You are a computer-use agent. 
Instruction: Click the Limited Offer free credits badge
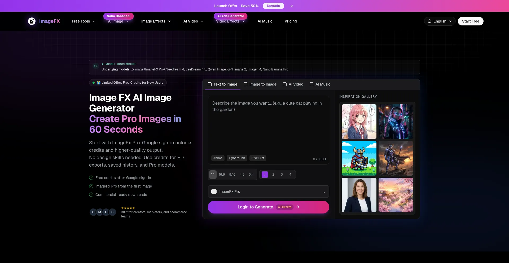128,83
